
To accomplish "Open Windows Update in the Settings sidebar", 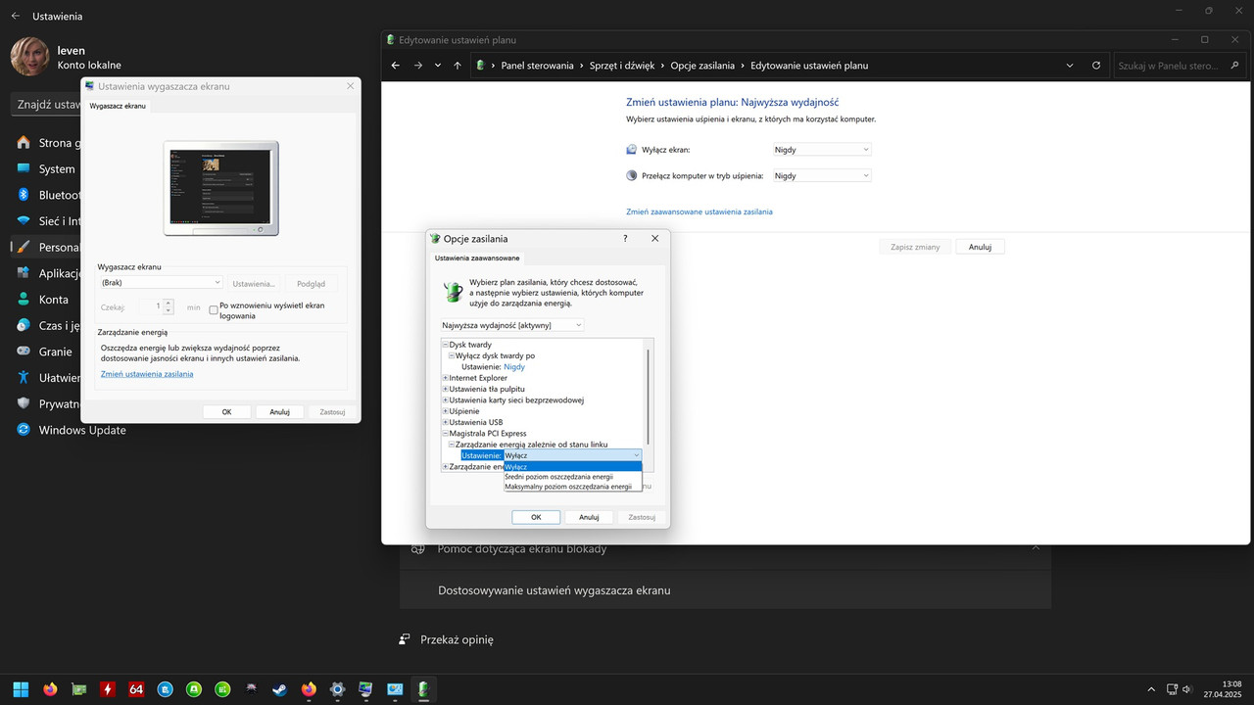I will click(x=82, y=430).
